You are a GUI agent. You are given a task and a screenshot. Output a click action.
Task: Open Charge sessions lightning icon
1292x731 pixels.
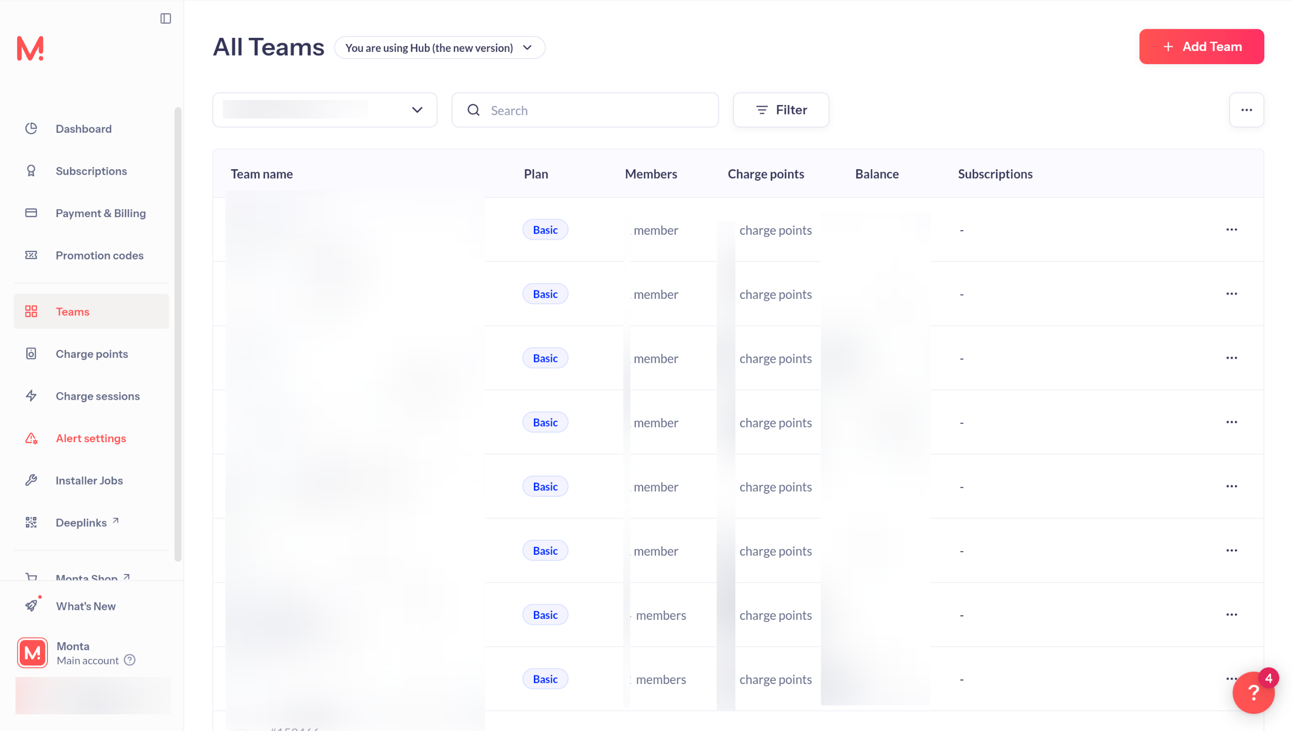click(31, 396)
